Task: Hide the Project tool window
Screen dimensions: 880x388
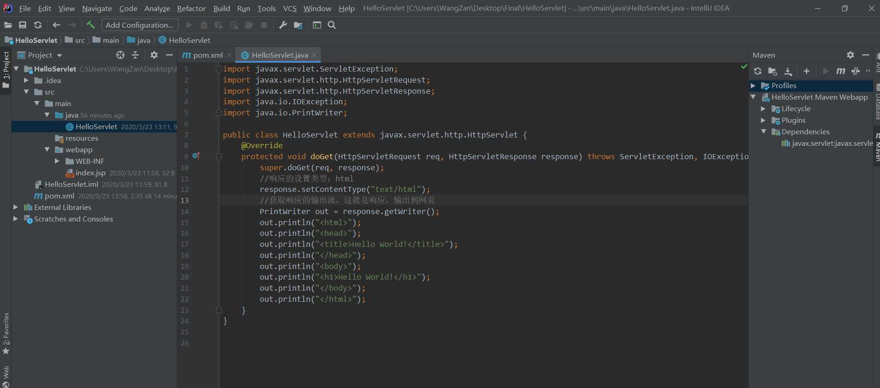Action: coord(169,55)
